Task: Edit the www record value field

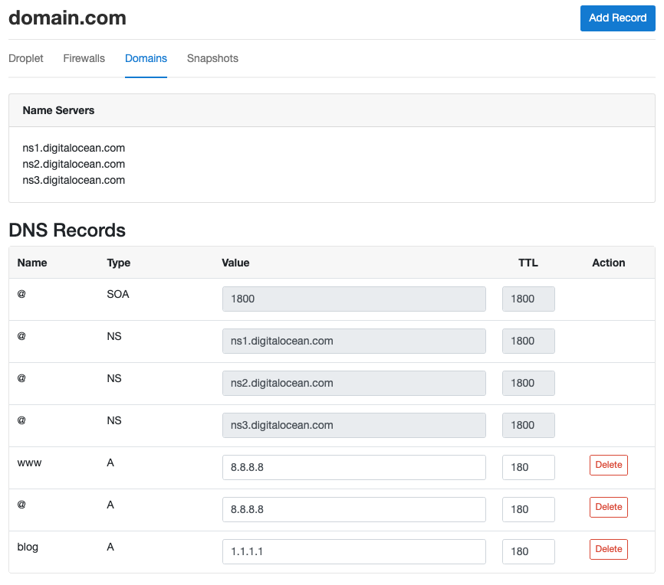Action: (354, 467)
